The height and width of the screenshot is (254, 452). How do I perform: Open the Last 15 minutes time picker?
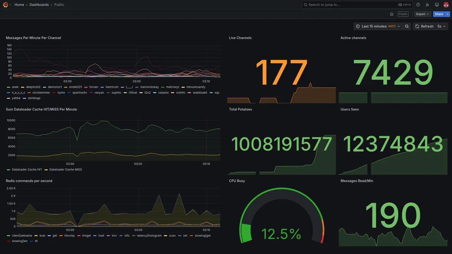point(378,26)
